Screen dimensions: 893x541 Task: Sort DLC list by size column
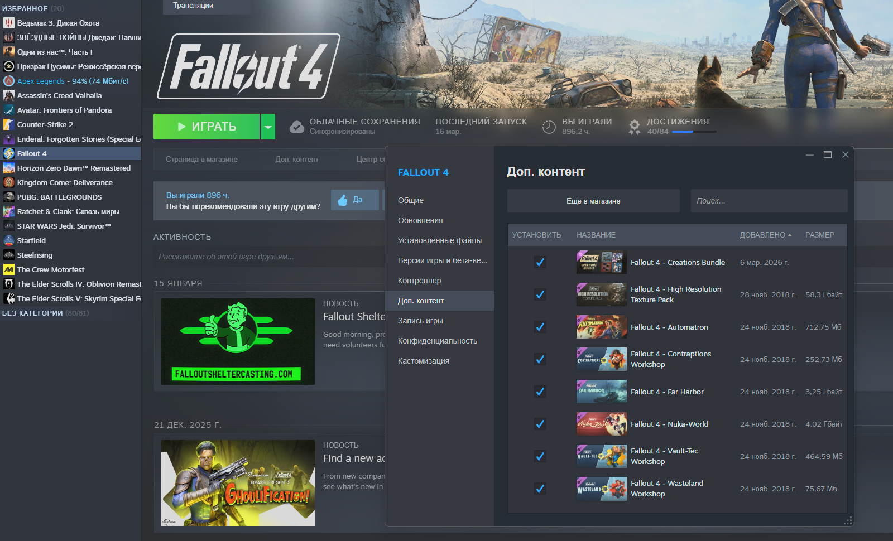(x=820, y=235)
